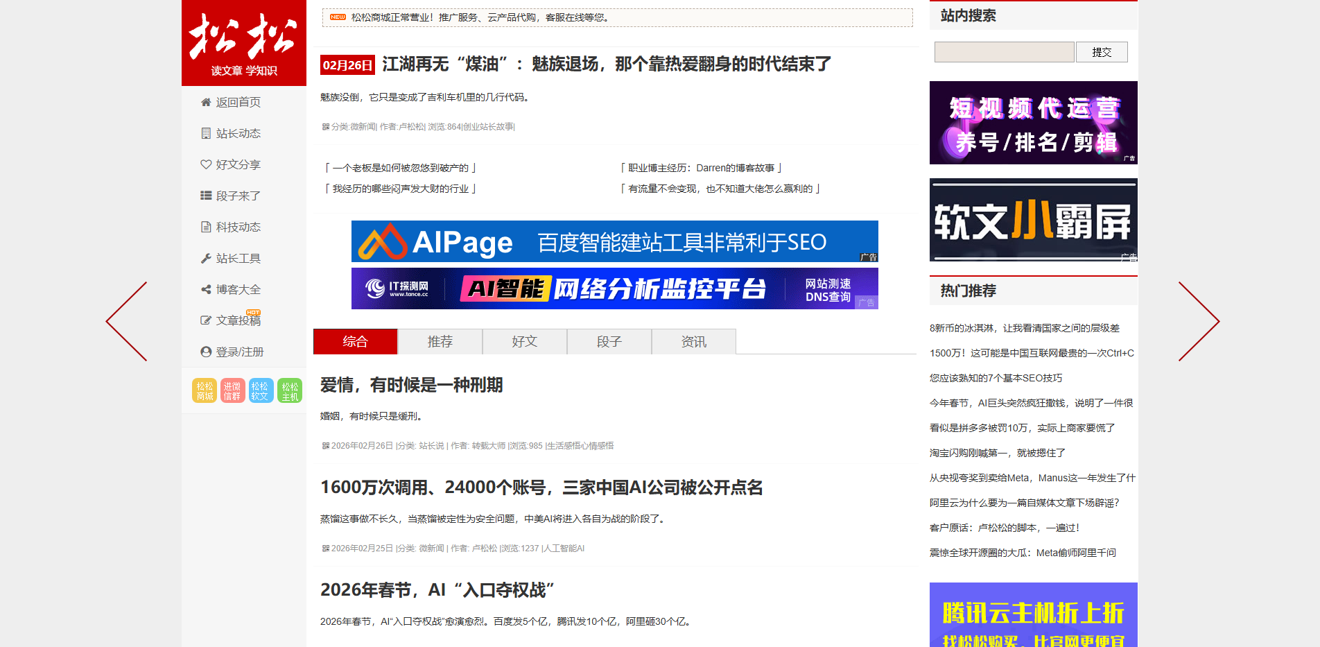Click the heart icon for 好文分享
The image size is (1320, 647).
tap(206, 165)
